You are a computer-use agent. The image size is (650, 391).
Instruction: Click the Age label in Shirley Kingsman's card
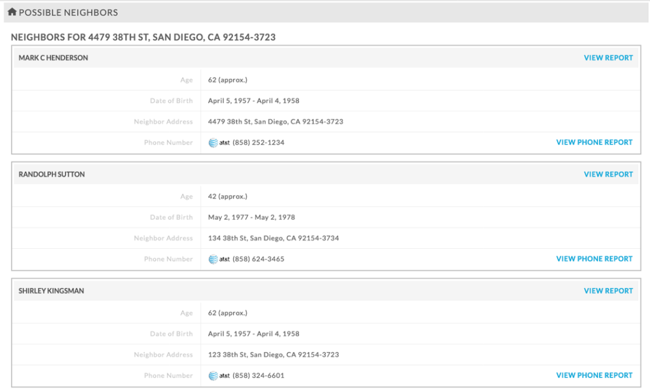187,313
